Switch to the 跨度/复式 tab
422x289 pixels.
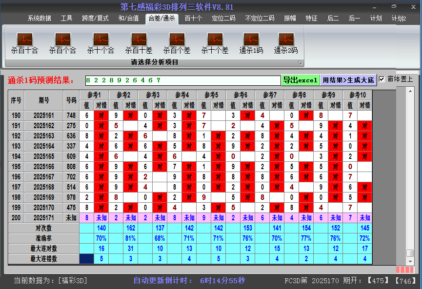(x=95, y=19)
